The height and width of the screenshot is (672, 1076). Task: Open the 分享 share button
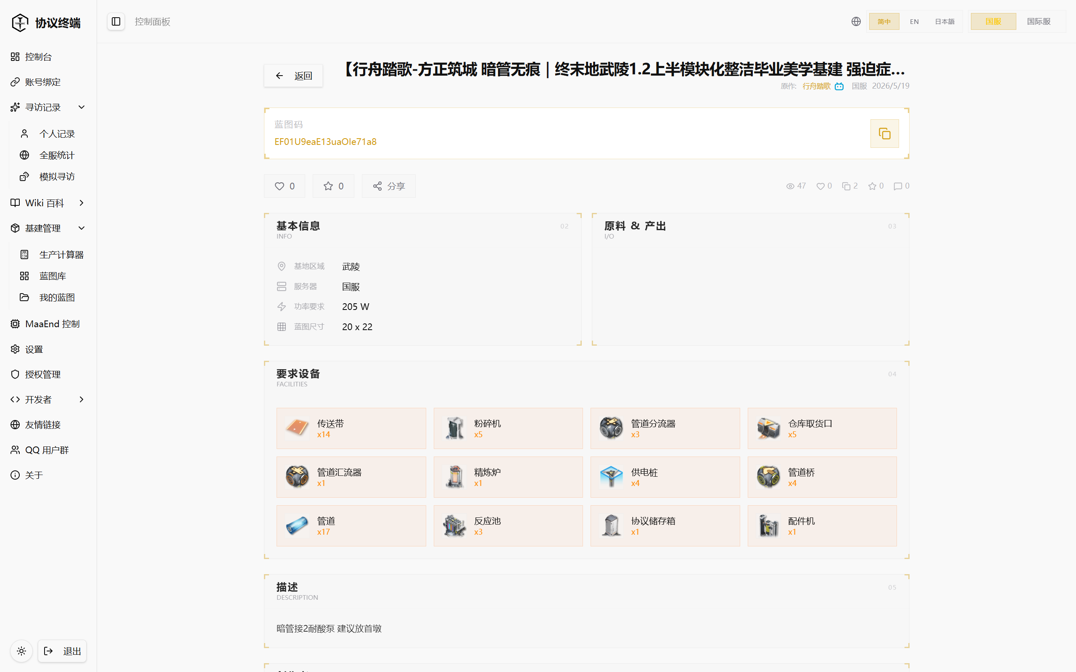389,186
